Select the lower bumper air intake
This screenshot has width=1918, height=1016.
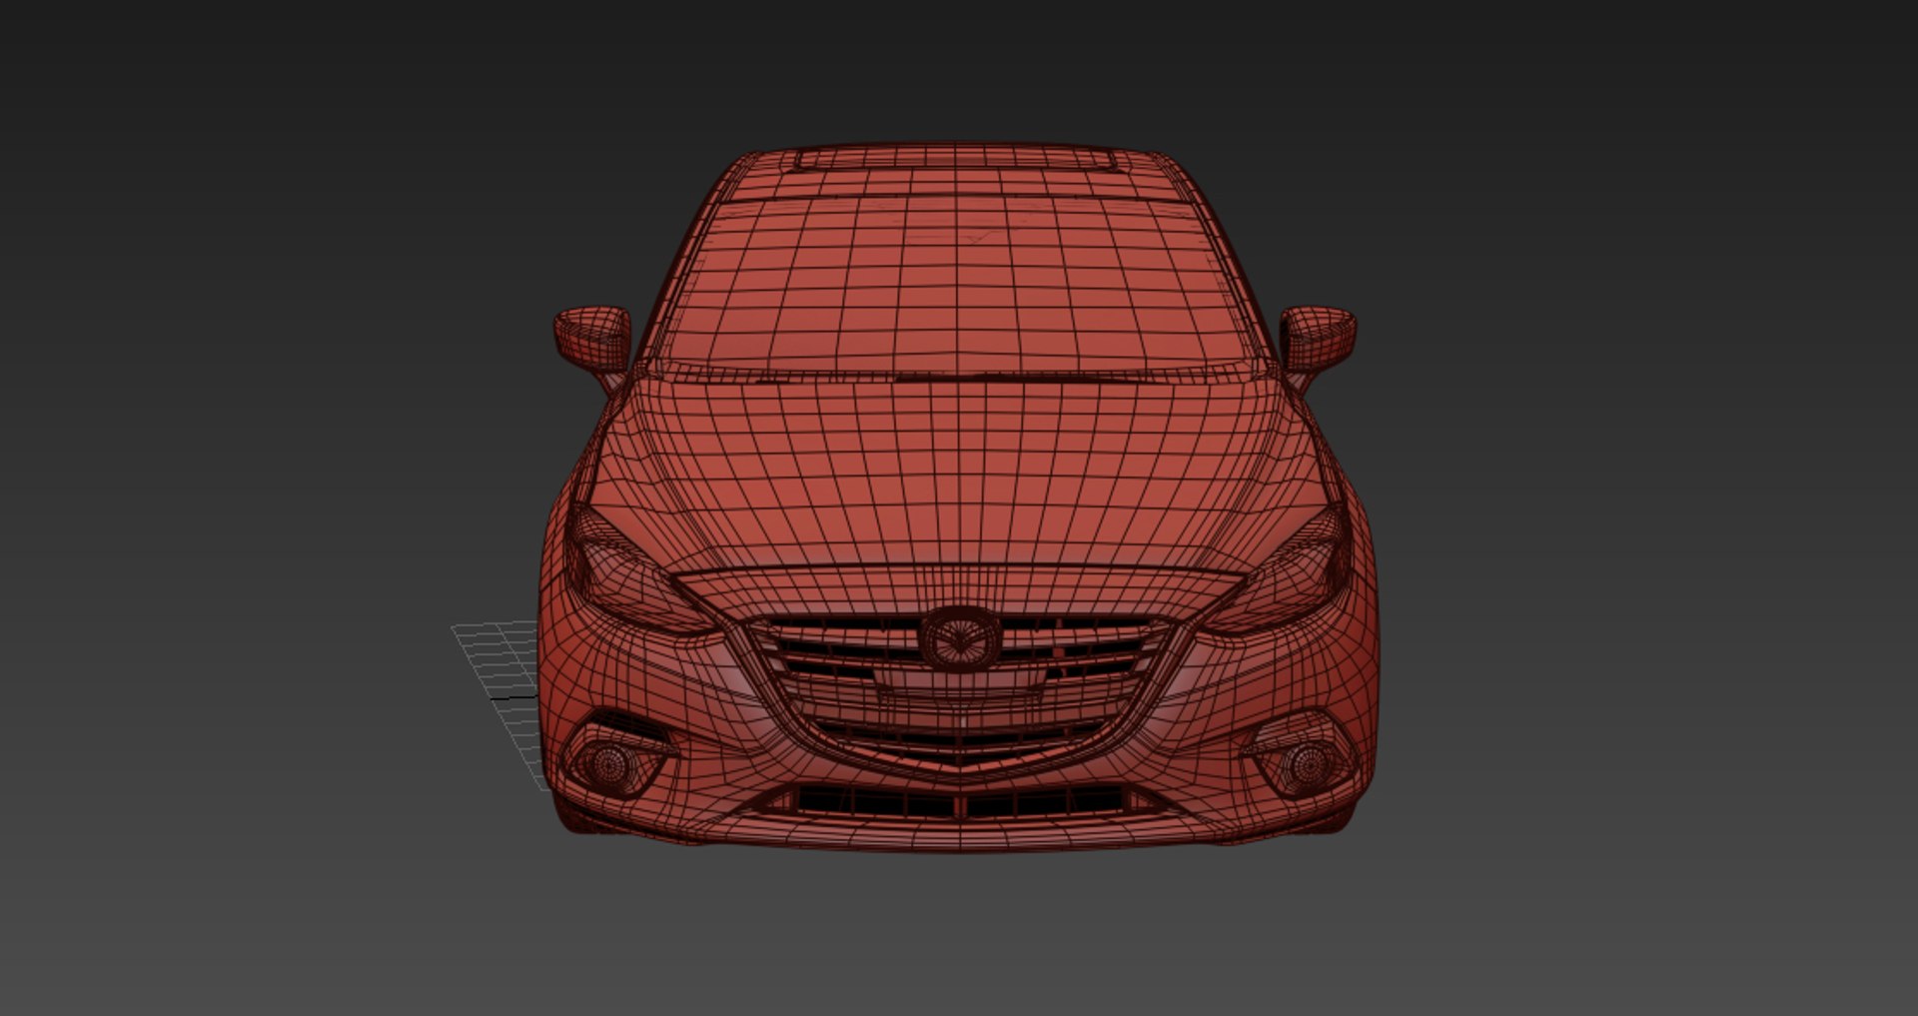[960, 801]
